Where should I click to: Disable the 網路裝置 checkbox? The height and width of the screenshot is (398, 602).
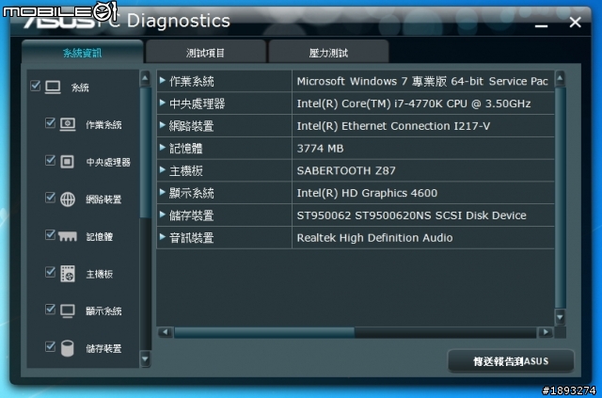pyautogui.click(x=50, y=197)
